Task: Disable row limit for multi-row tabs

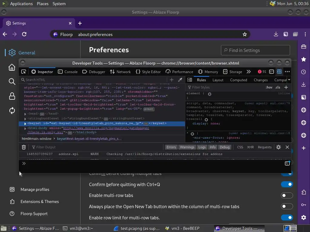Action: (287, 217)
